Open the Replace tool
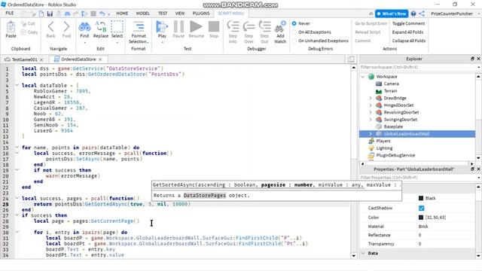This screenshot has height=271, width=482. (101, 27)
